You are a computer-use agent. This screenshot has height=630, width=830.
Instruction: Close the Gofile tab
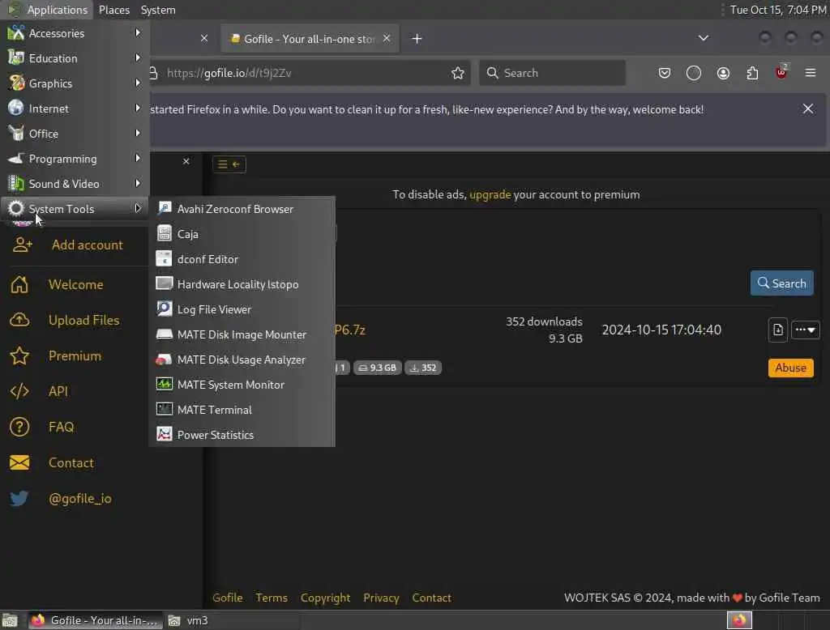tap(387, 39)
